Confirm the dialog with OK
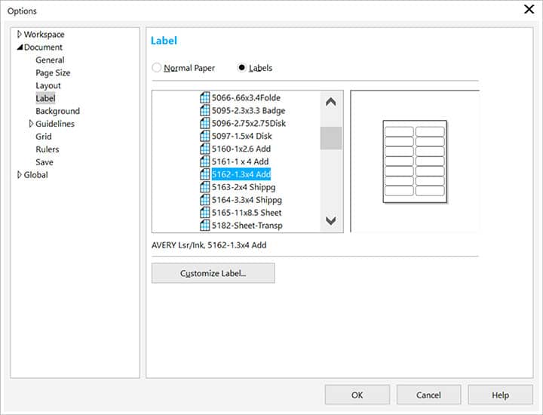 click(357, 395)
